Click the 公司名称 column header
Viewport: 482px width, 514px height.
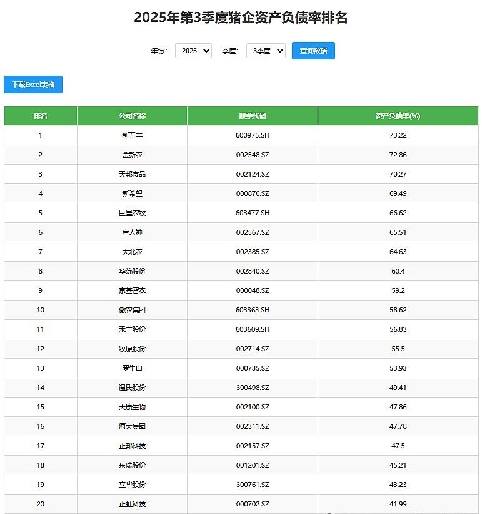[x=132, y=116]
